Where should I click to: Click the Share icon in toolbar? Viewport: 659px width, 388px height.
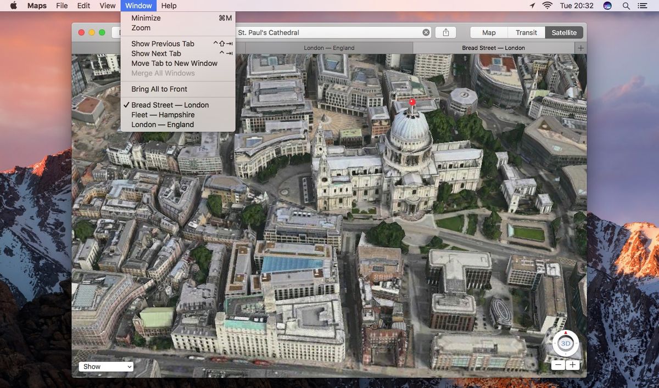pyautogui.click(x=445, y=32)
